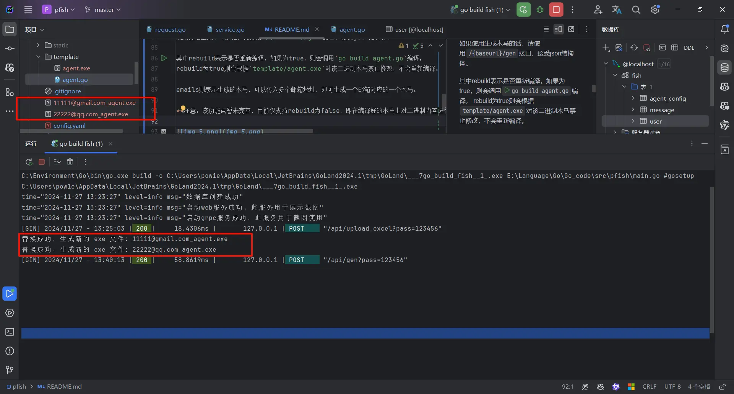Click the CRLF line separator in status bar
Screen dimensions: 734x394
[649, 387]
